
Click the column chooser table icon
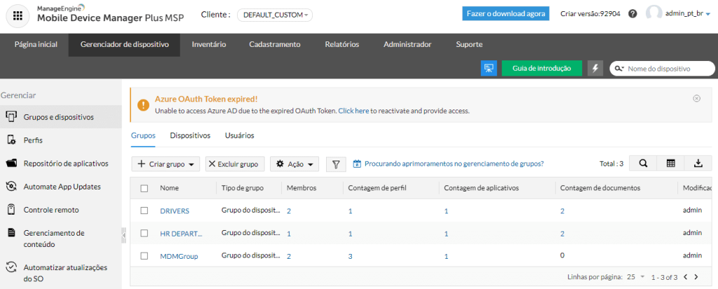click(x=670, y=163)
